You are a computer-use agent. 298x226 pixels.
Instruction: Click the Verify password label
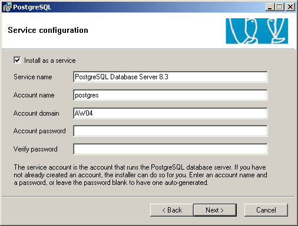pyautogui.click(x=35, y=149)
